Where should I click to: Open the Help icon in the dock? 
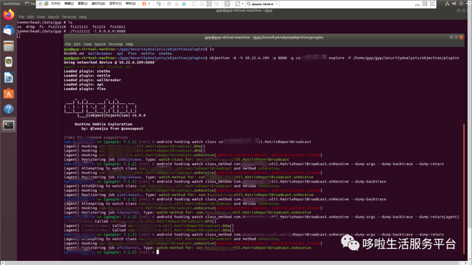click(x=9, y=109)
